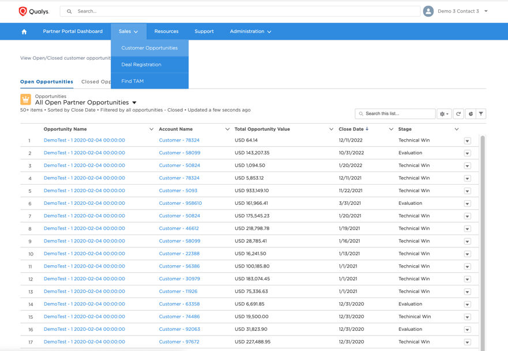The width and height of the screenshot is (508, 351).
Task: Open Stage column options chevron
Action: coord(456,129)
